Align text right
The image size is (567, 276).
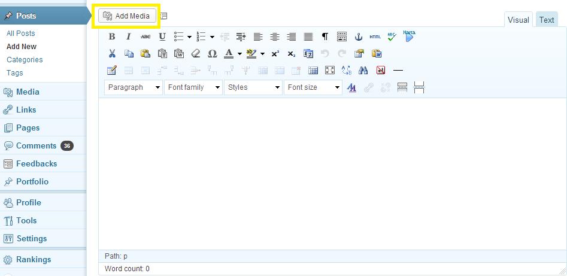click(x=292, y=37)
